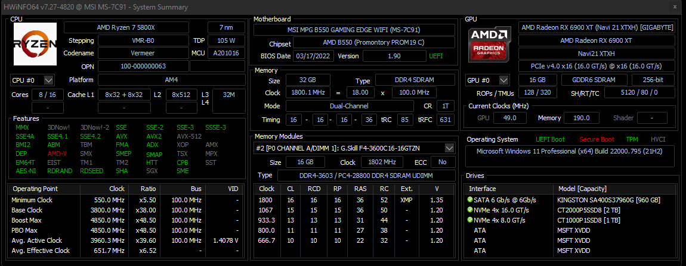
Task: Click the red AMD-V feature label
Action: [x=58, y=154]
